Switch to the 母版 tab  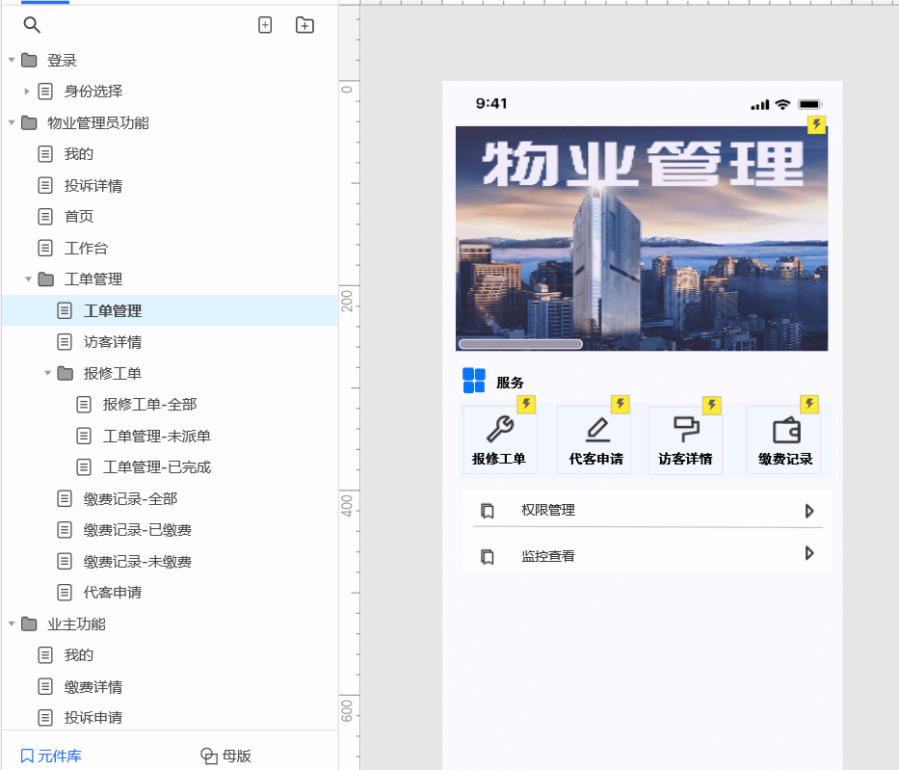click(225, 756)
